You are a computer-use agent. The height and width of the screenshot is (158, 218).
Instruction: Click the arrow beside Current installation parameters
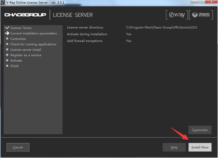[x=7, y=33]
